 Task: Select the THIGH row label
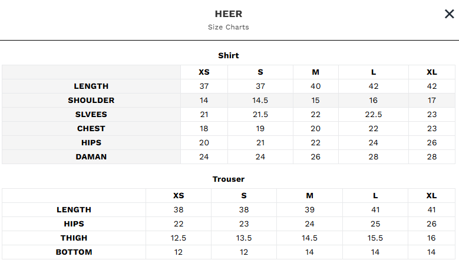point(74,238)
